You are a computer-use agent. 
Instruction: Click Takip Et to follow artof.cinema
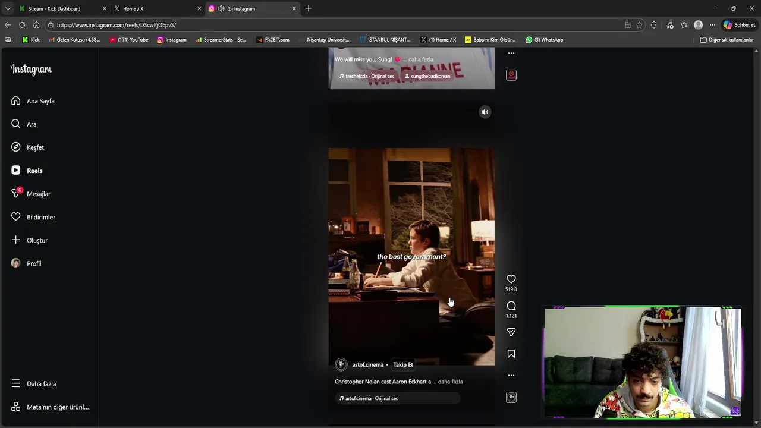403,364
